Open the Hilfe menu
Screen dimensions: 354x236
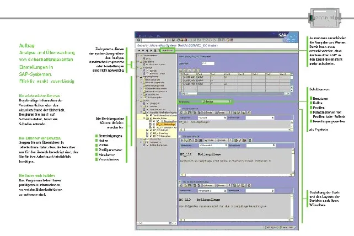coord(158,36)
